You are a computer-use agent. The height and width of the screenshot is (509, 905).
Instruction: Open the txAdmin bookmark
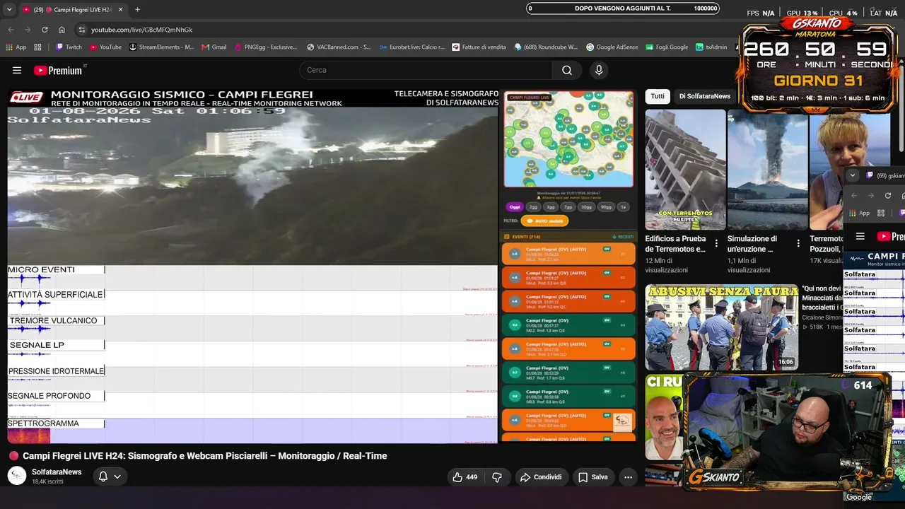pyautogui.click(x=711, y=47)
